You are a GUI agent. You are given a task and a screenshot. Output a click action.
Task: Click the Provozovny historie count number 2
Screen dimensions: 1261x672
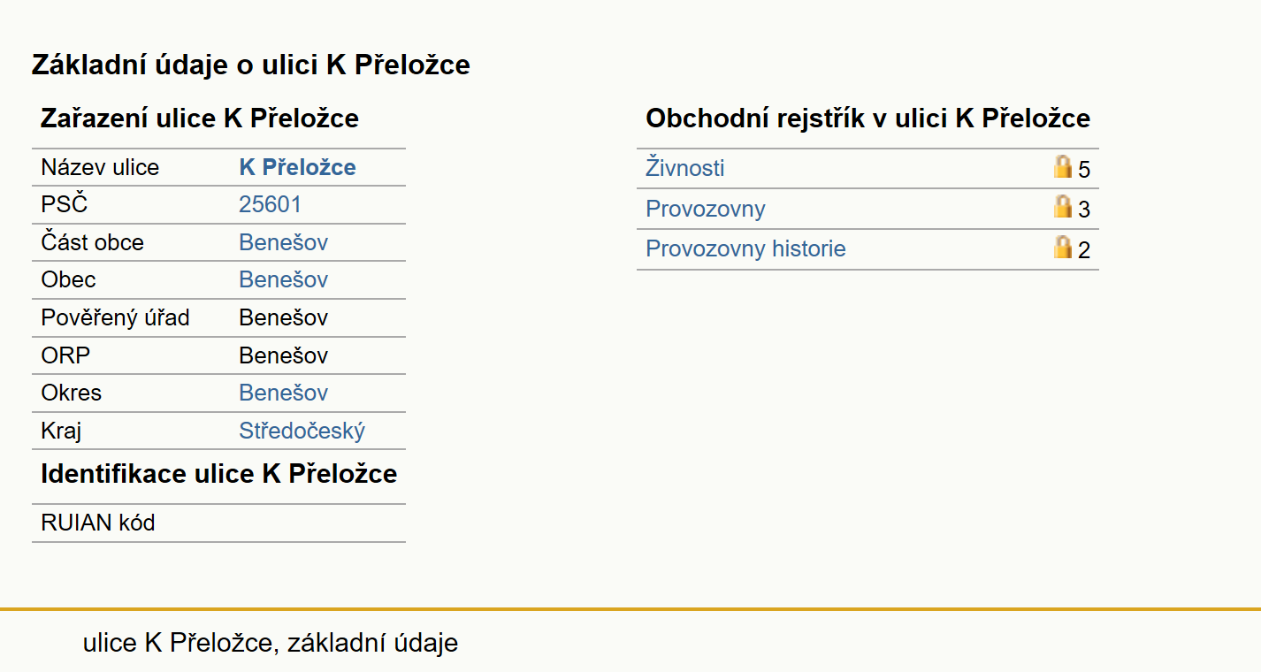click(x=1084, y=250)
